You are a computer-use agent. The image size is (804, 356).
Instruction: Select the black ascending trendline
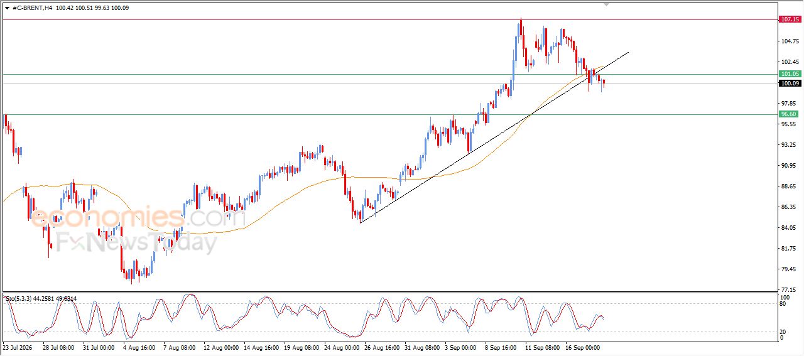pos(494,138)
